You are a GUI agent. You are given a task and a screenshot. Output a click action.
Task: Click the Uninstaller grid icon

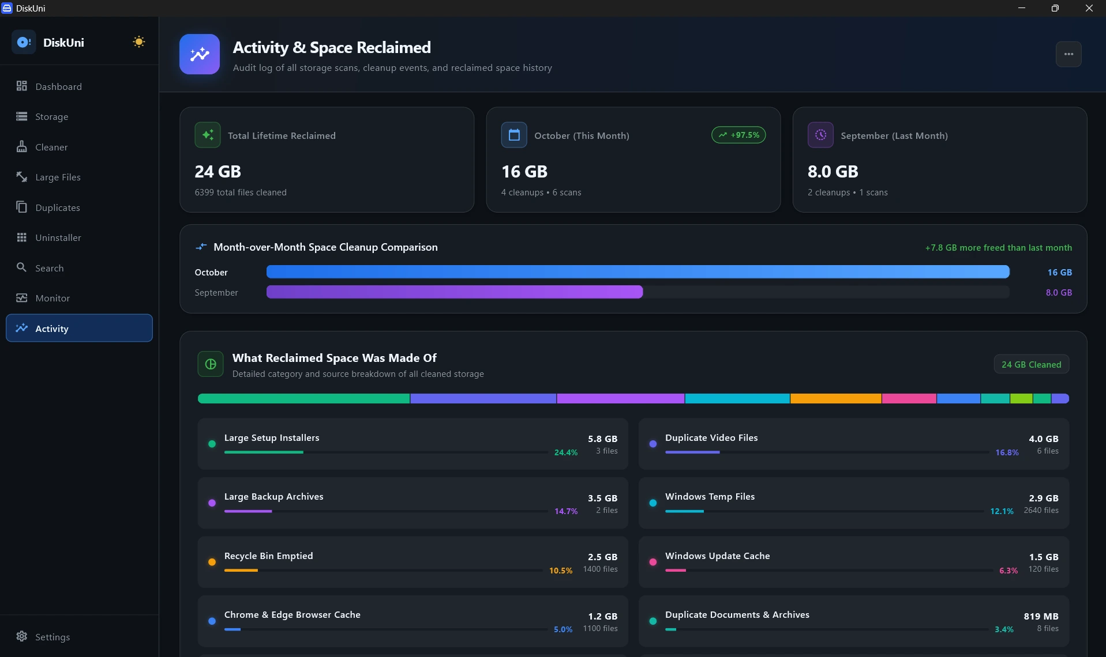click(x=22, y=237)
